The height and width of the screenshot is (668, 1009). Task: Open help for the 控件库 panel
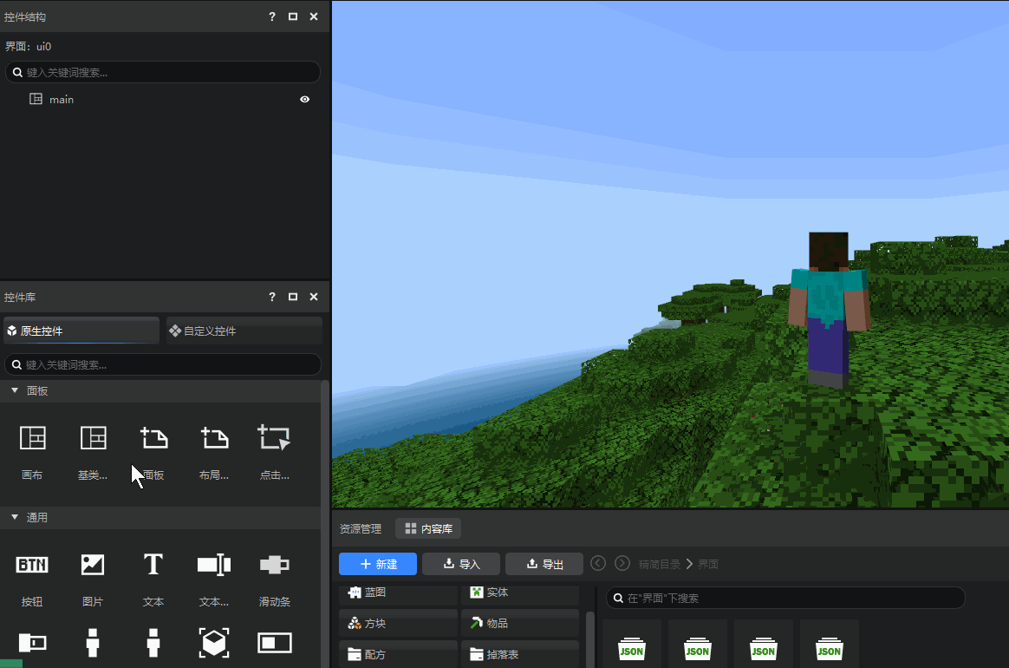tap(272, 297)
